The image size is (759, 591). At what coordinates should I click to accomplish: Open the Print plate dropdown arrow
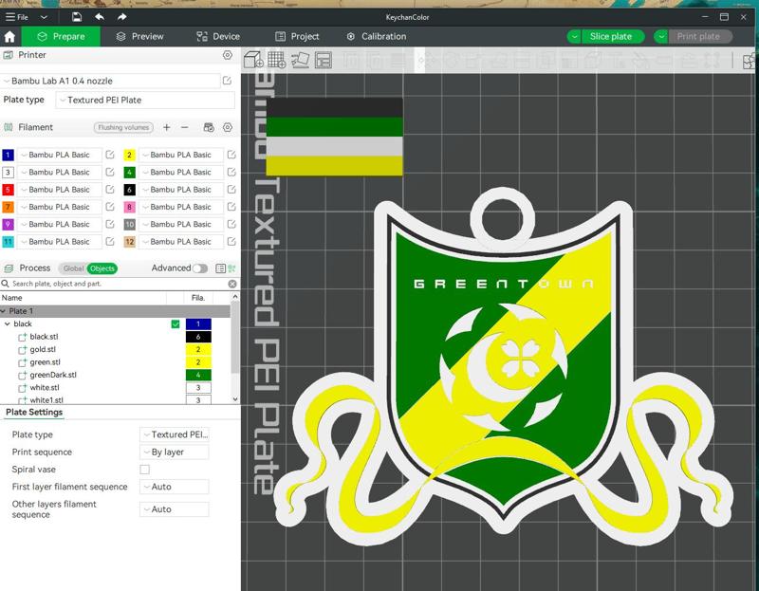coord(660,36)
